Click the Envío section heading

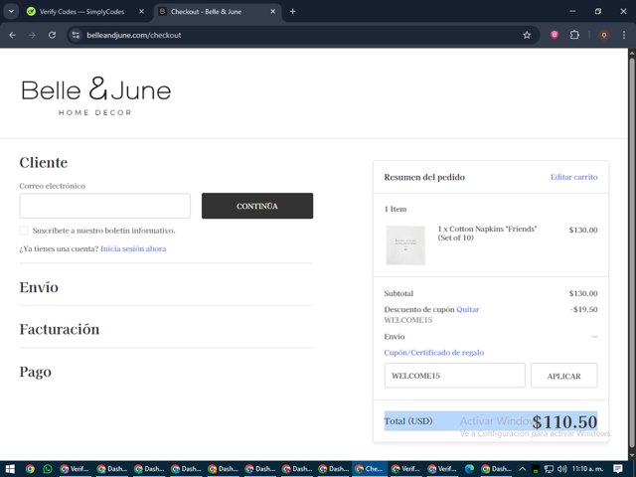39,287
